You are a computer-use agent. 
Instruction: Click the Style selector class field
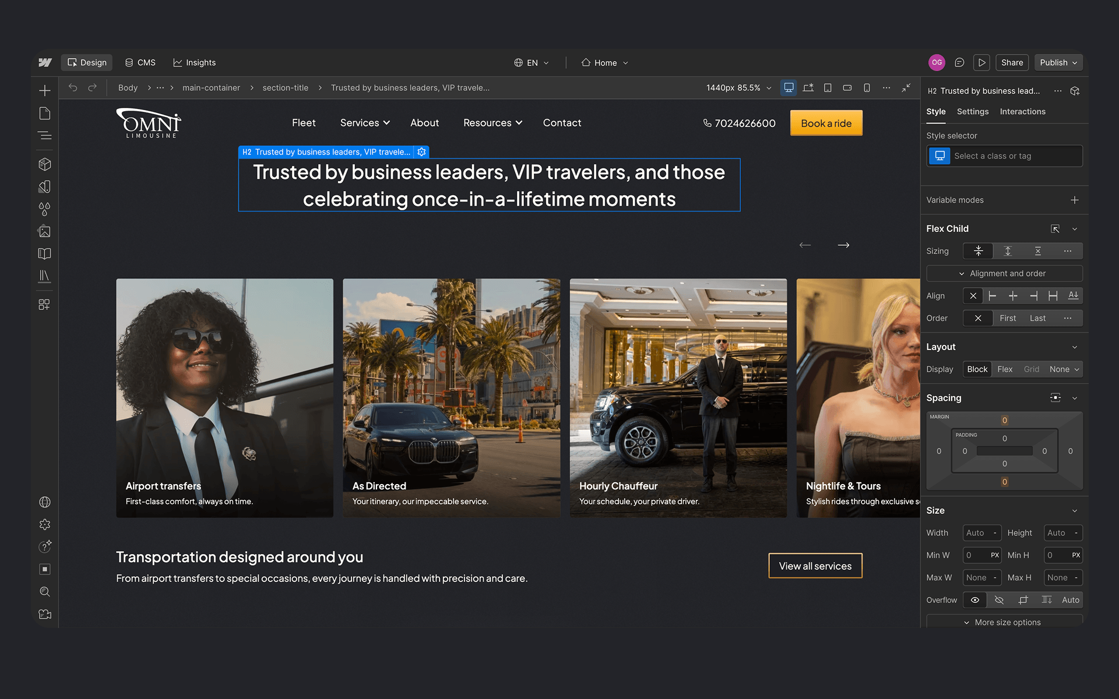pos(1005,156)
